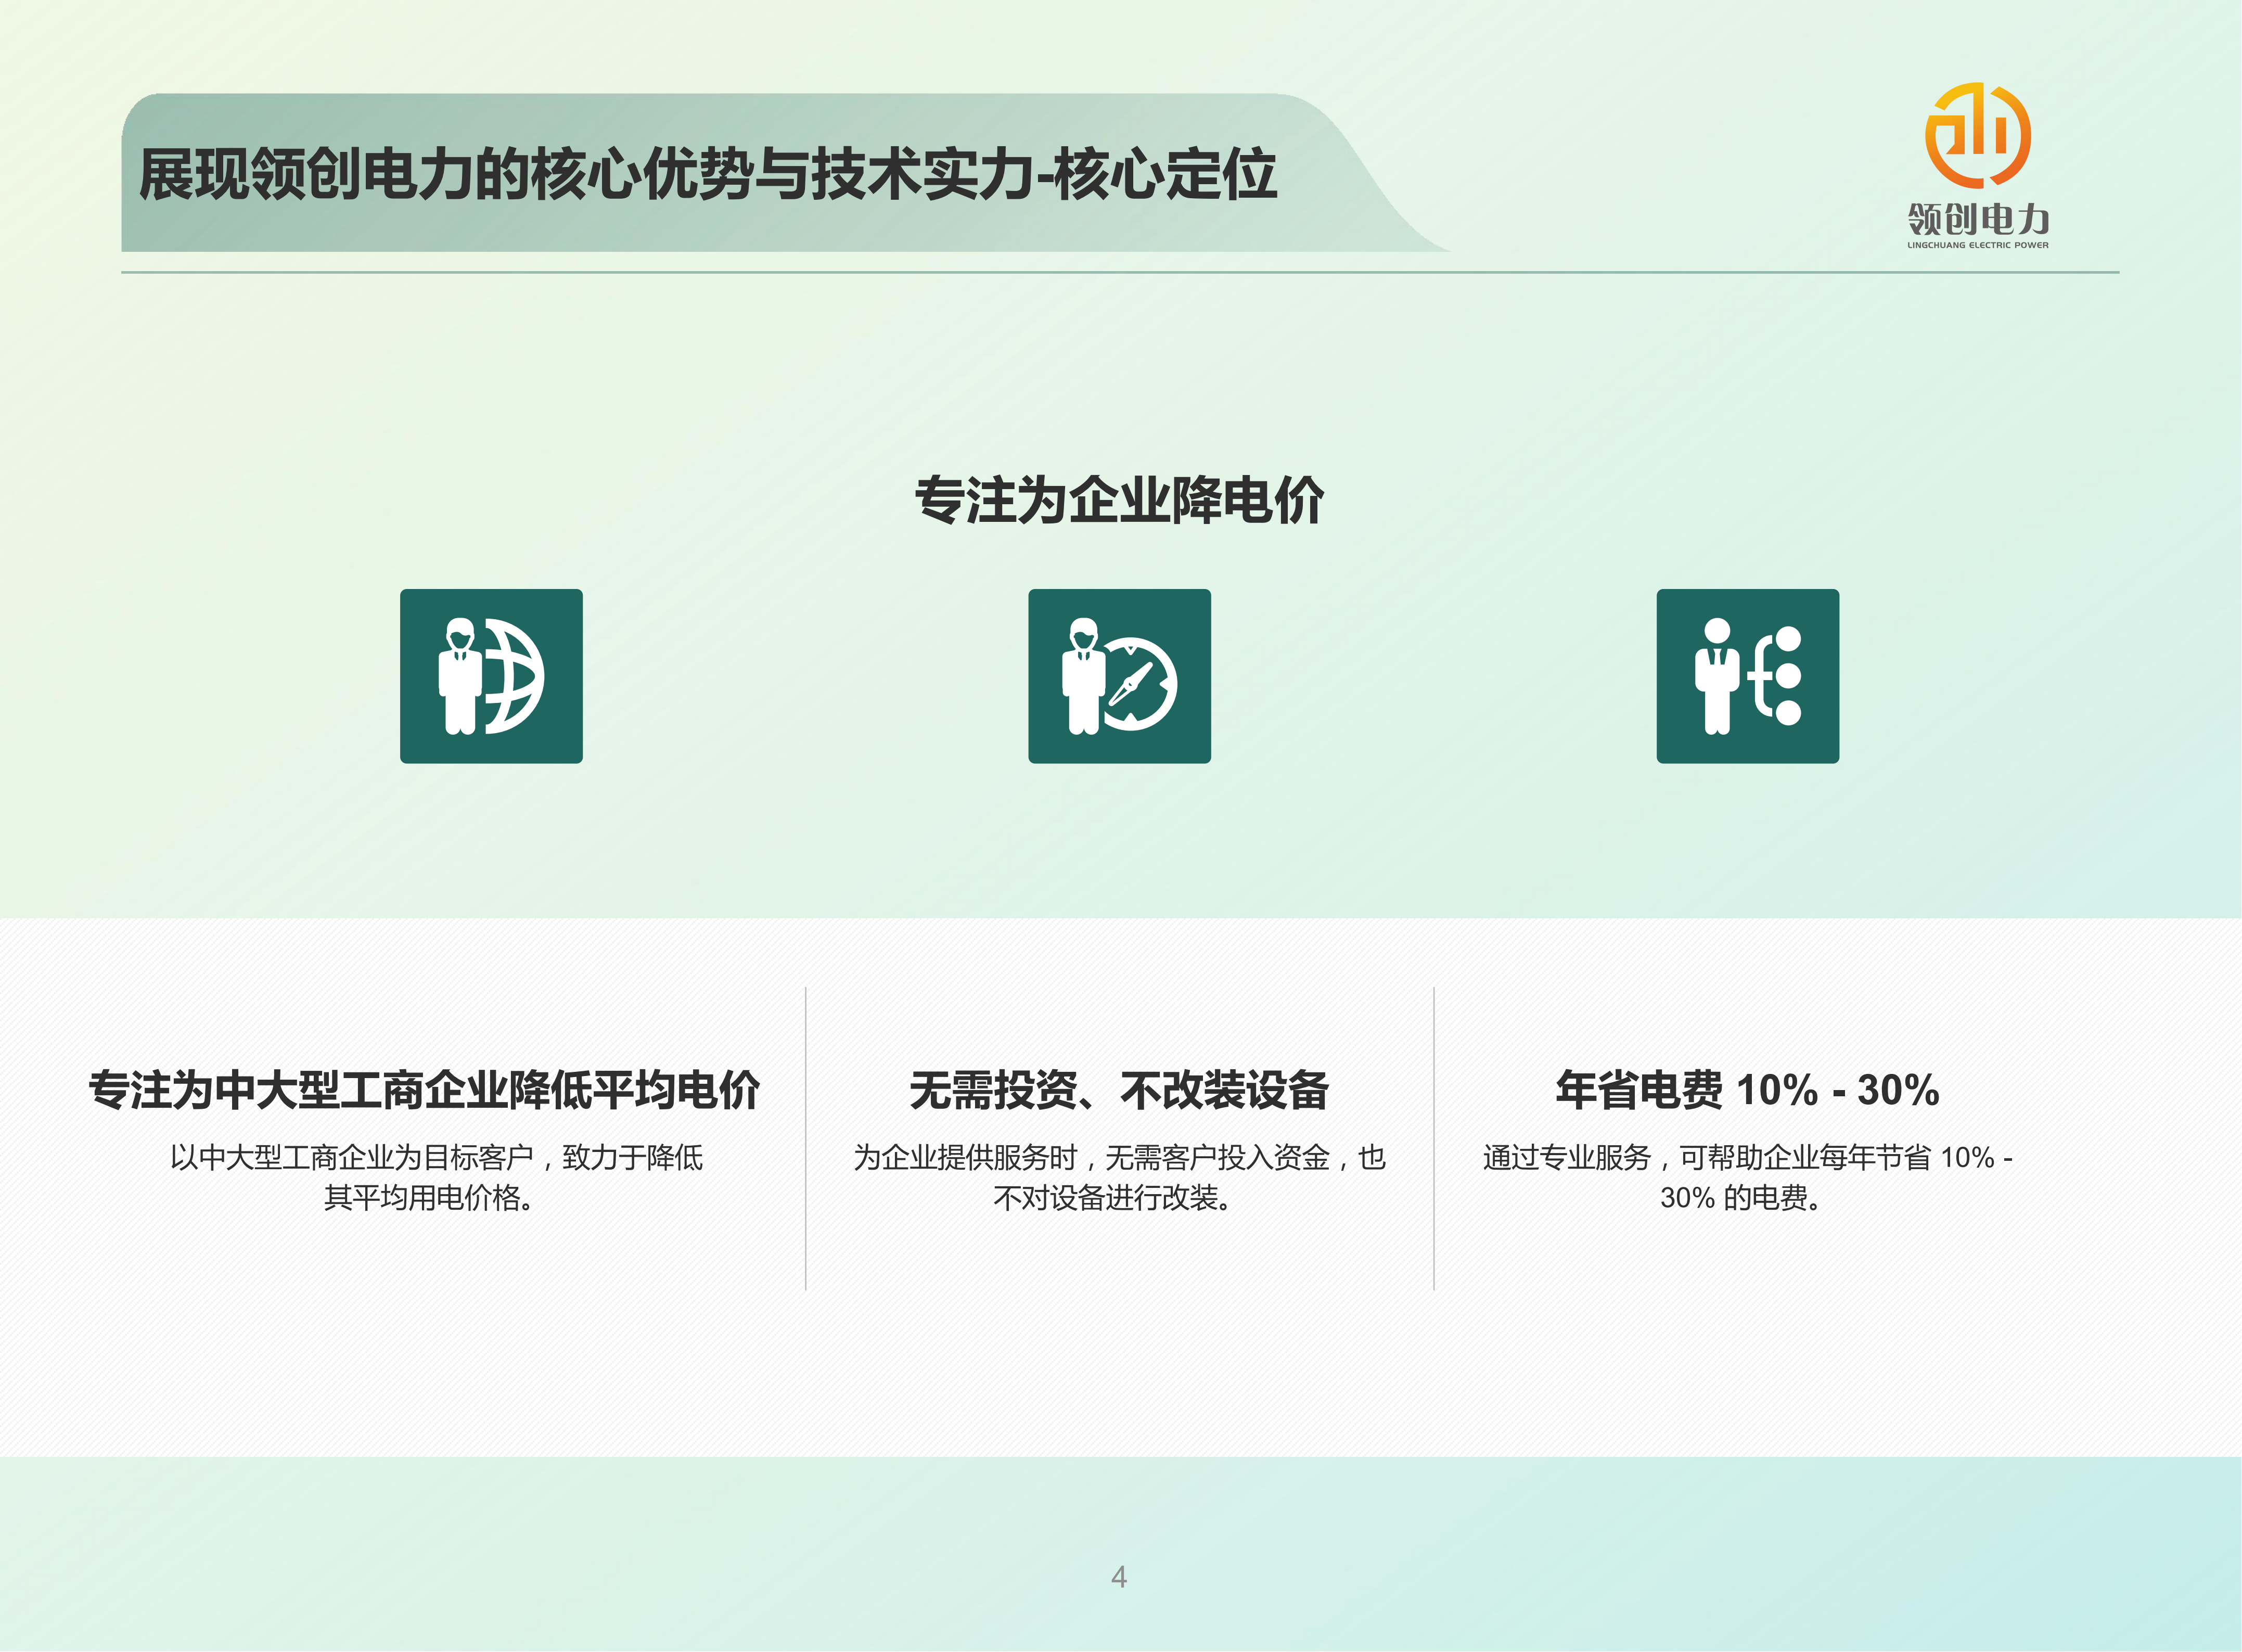Click the person with branching nodes icon

click(x=1747, y=676)
